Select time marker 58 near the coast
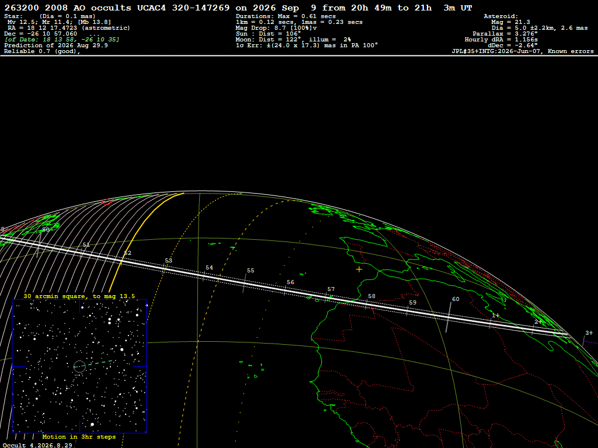The width and height of the screenshot is (598, 448). [x=371, y=296]
